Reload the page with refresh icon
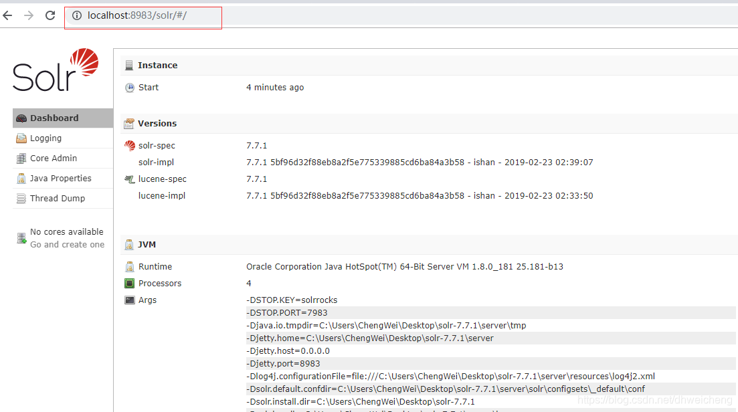The width and height of the screenshot is (738, 412). coord(50,15)
